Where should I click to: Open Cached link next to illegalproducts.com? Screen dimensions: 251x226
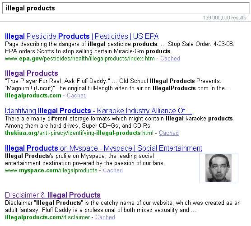(77, 95)
